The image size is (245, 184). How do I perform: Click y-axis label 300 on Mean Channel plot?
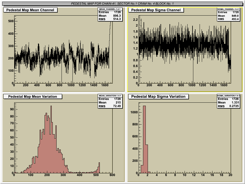coord(11,46)
